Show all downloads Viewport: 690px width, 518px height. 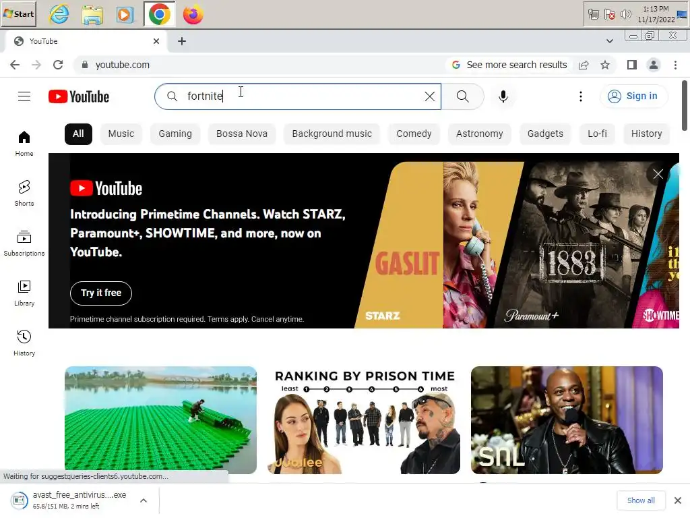point(641,500)
